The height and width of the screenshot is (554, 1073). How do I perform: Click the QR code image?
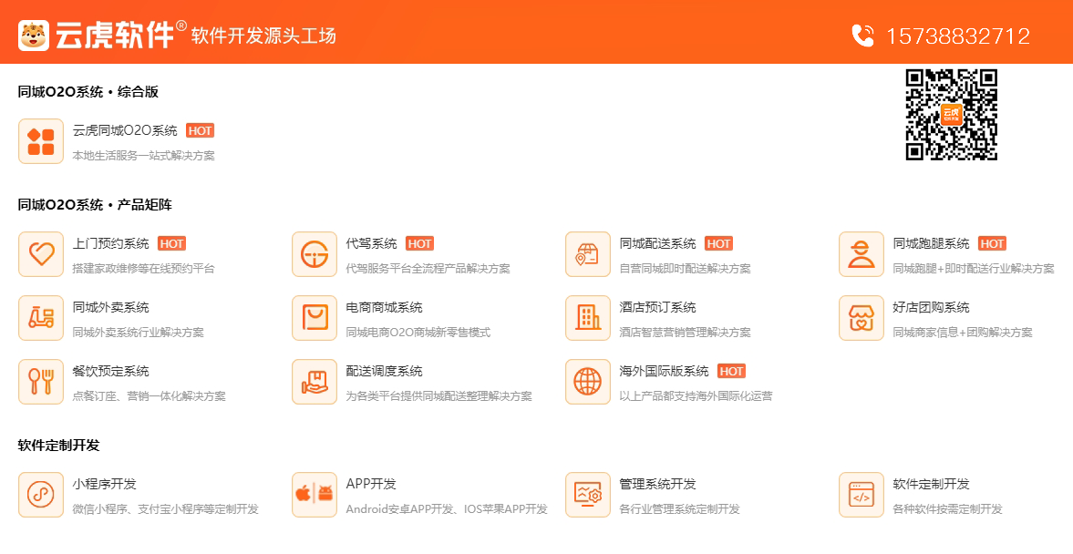coord(951,115)
